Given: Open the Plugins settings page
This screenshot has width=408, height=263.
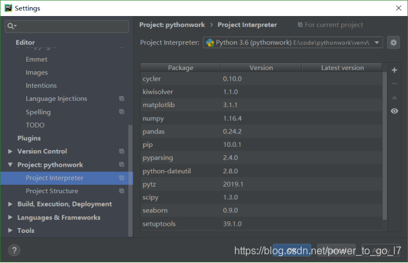Looking at the screenshot, I should point(29,139).
